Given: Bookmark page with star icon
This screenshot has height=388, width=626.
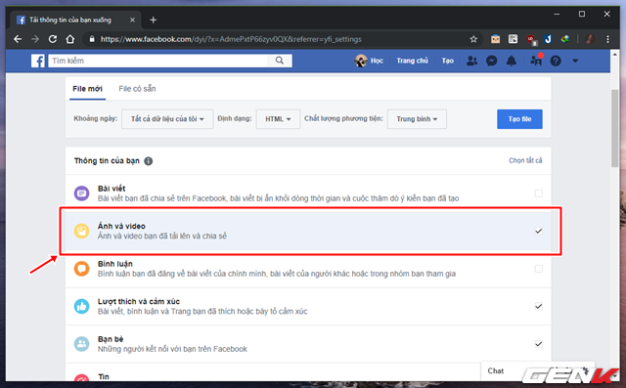Looking at the screenshot, I should pos(473,39).
